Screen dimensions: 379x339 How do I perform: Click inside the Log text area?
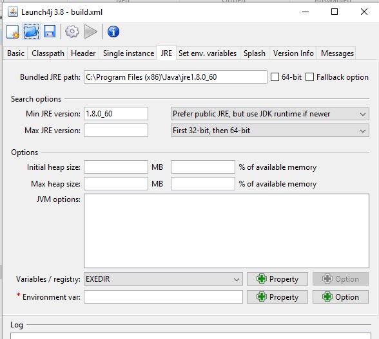click(x=191, y=336)
